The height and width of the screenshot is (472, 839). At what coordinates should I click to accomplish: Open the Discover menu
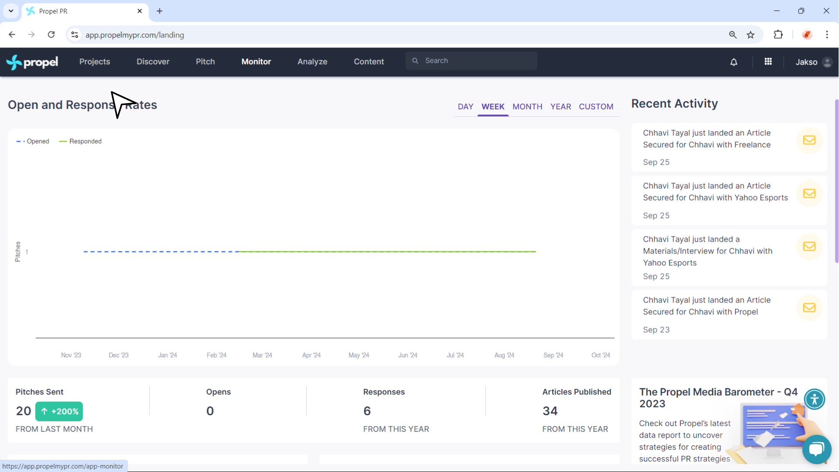pyautogui.click(x=153, y=62)
